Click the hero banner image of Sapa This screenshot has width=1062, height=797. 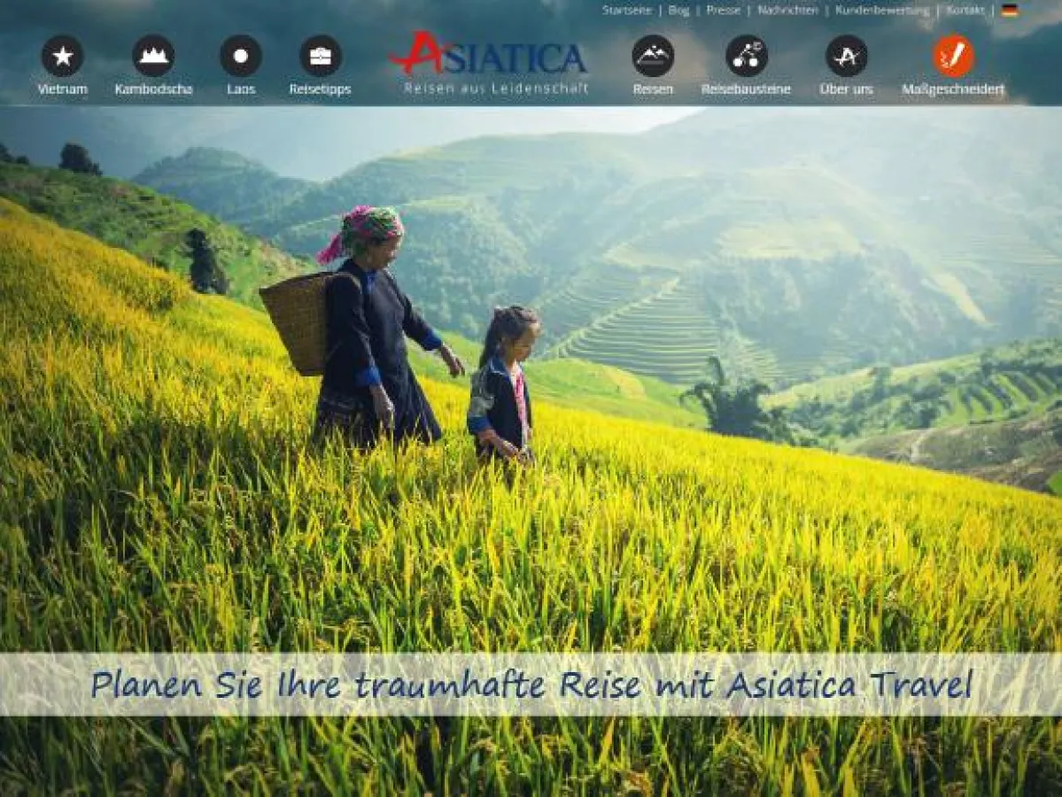pos(531,398)
